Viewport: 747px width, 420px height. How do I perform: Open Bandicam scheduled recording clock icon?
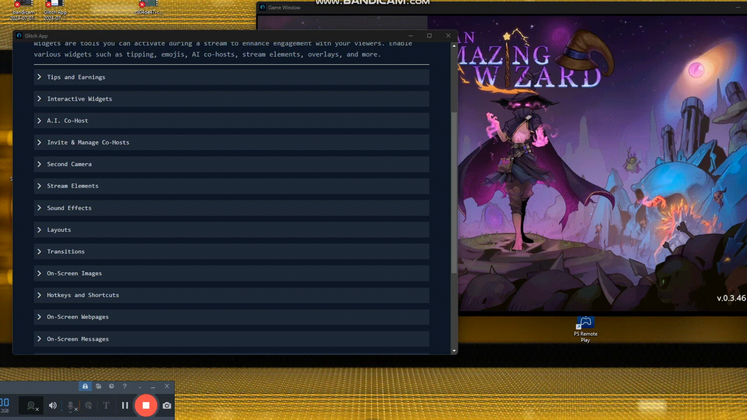(x=112, y=386)
